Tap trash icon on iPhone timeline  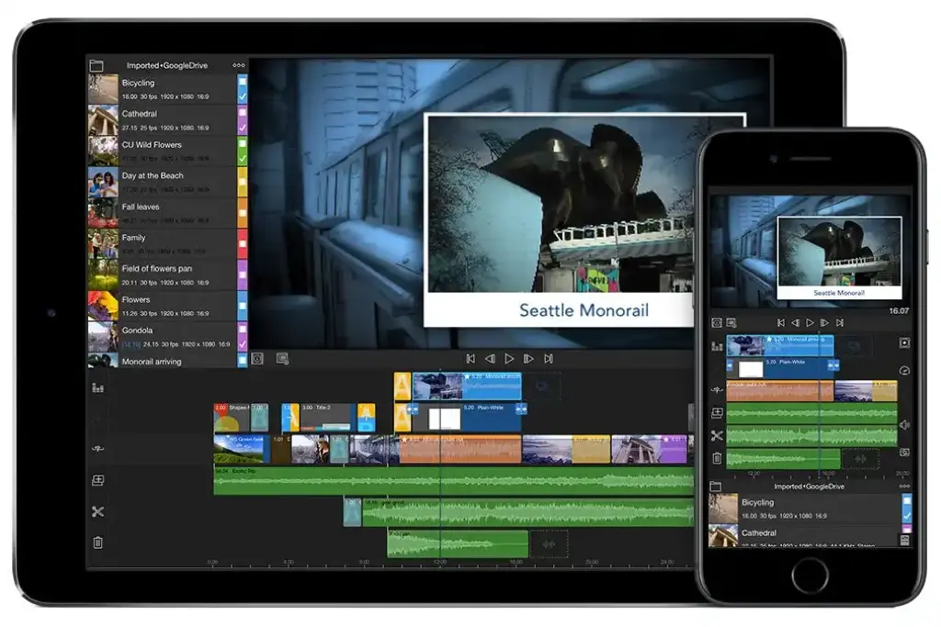[x=717, y=458]
